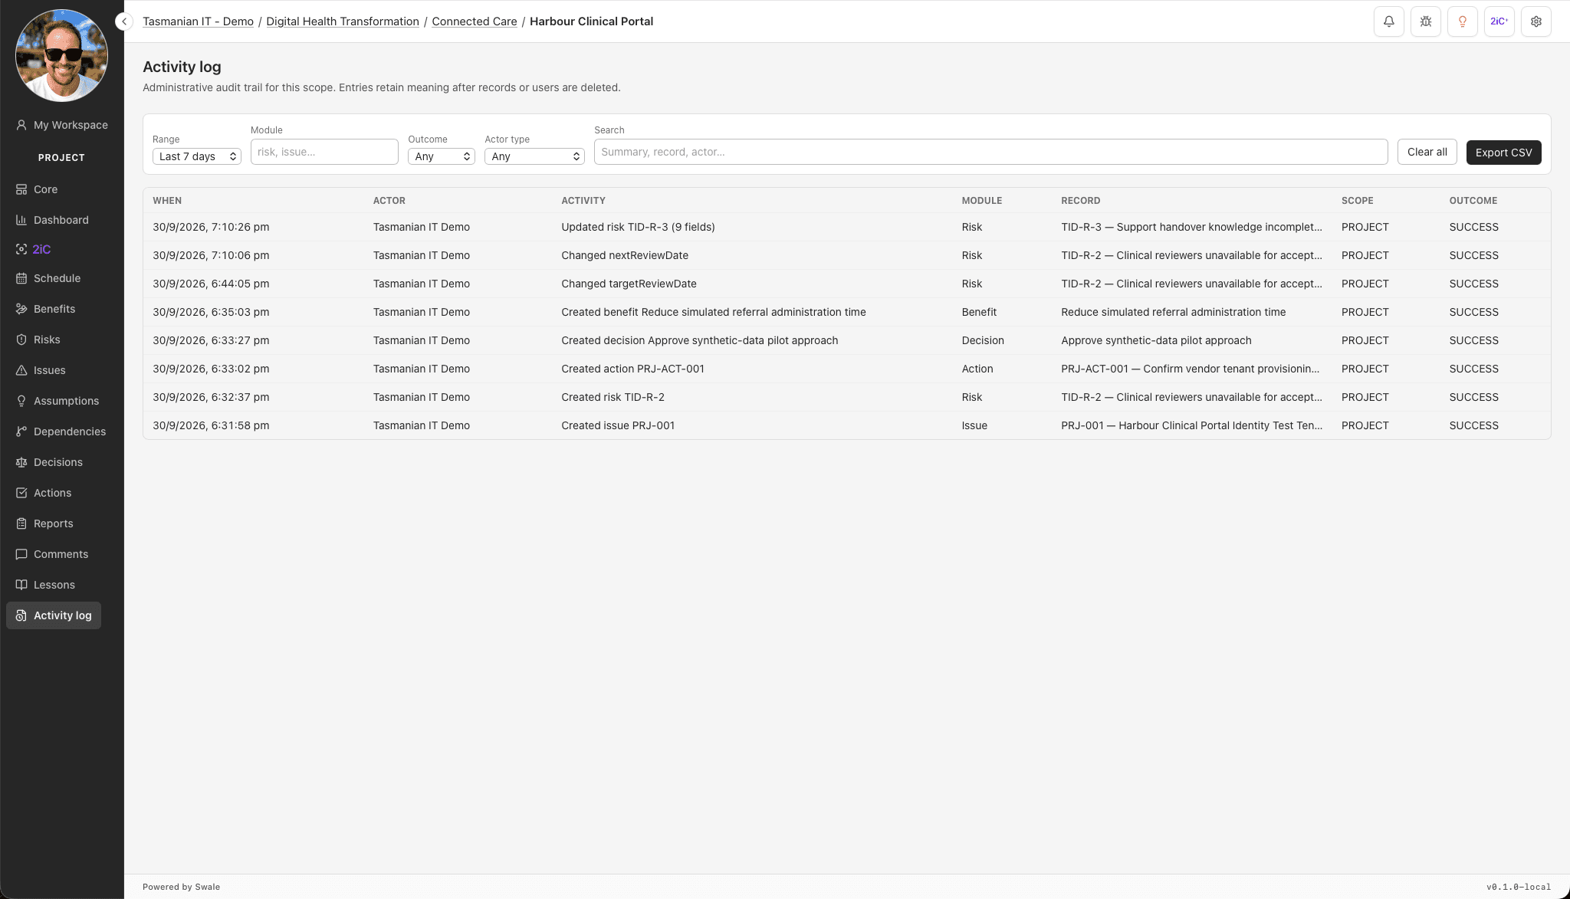The image size is (1570, 899).
Task: Click the Clear all button
Action: pos(1427,152)
